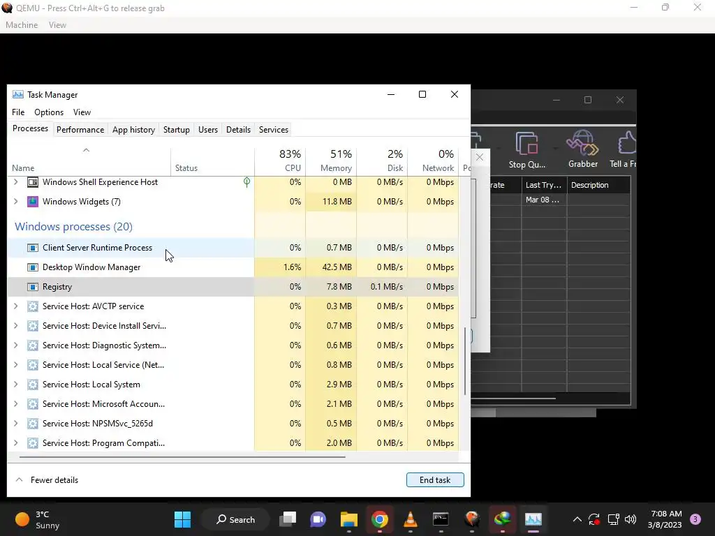Expand Windows Widgets (7) group
Screen dimensions: 715x536
16,202
